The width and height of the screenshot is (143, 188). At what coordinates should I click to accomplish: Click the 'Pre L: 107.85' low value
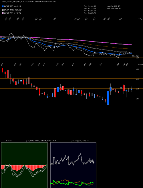(90, 11)
